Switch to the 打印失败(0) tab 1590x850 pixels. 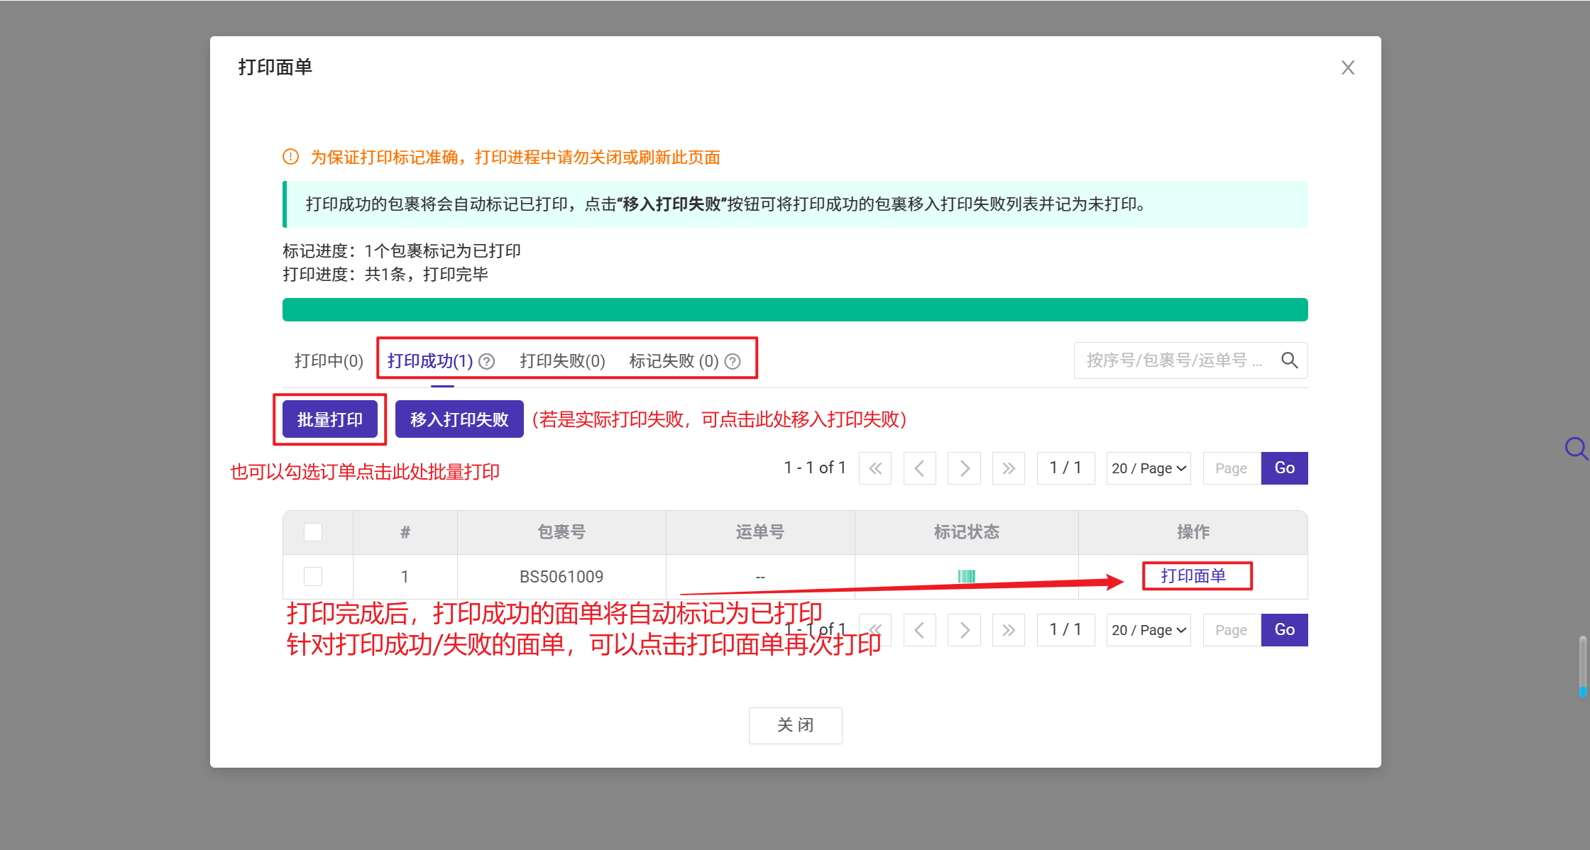[x=562, y=361]
